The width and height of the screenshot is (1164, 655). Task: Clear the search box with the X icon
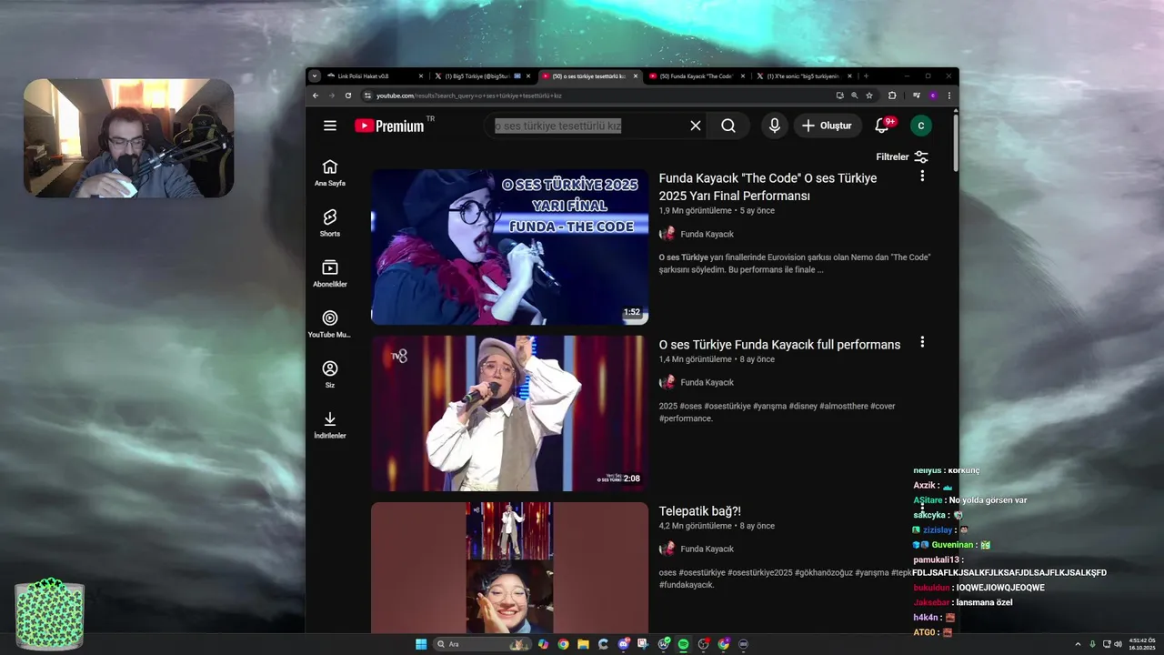(696, 126)
